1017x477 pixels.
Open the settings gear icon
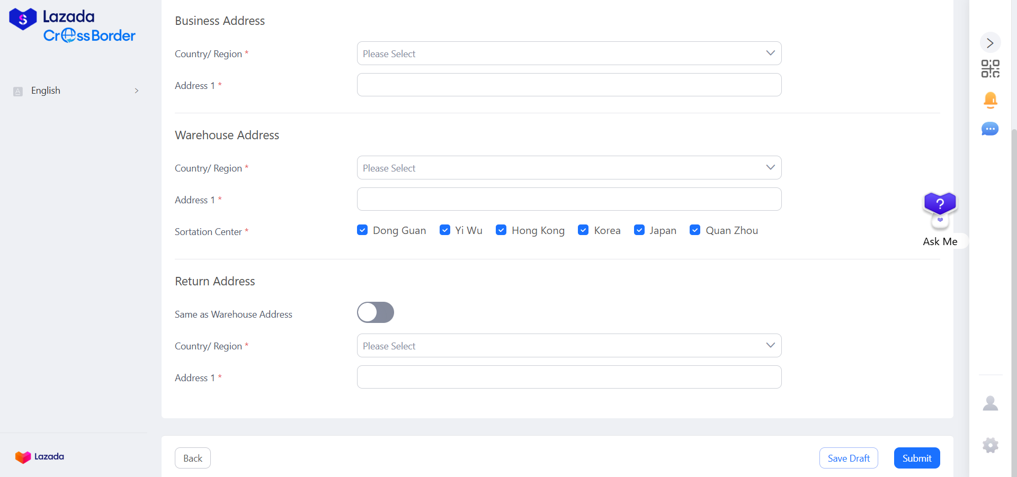990,445
